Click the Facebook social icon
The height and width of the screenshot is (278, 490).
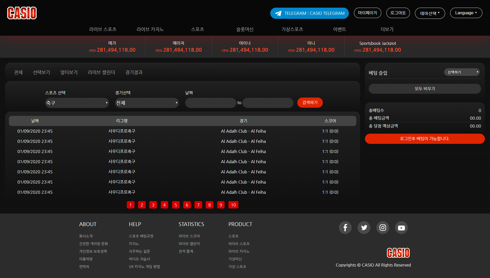point(345,228)
